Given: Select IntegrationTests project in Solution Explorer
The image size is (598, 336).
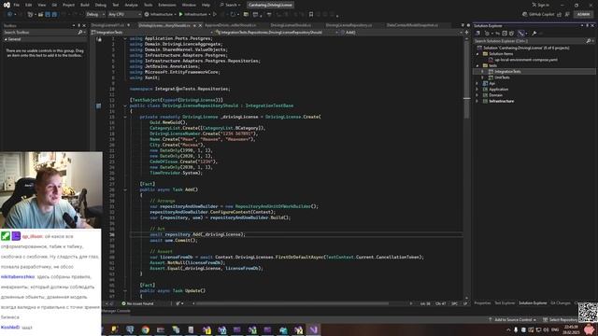Looking at the screenshot, I should (x=534, y=72).
